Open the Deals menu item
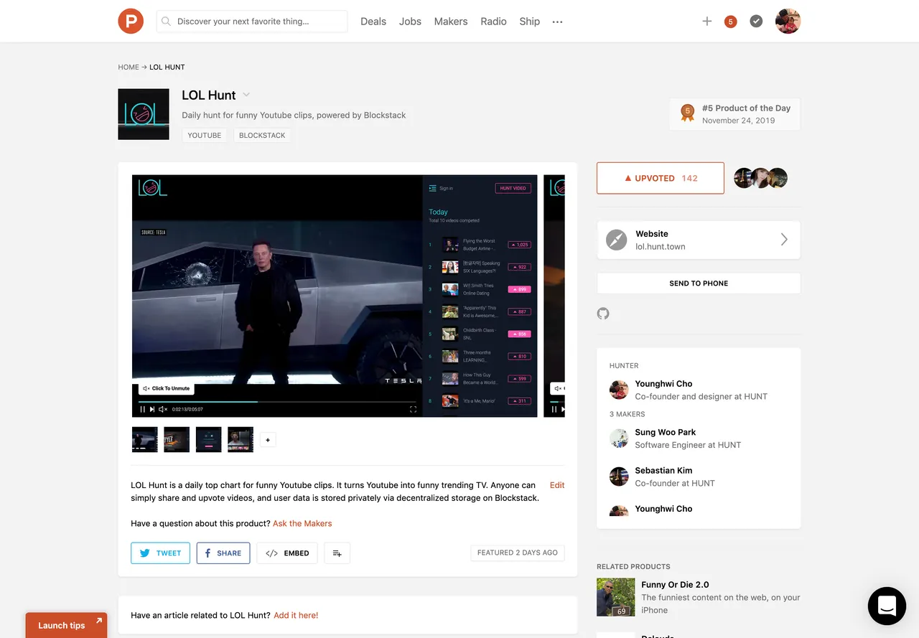The width and height of the screenshot is (919, 638). tap(373, 22)
